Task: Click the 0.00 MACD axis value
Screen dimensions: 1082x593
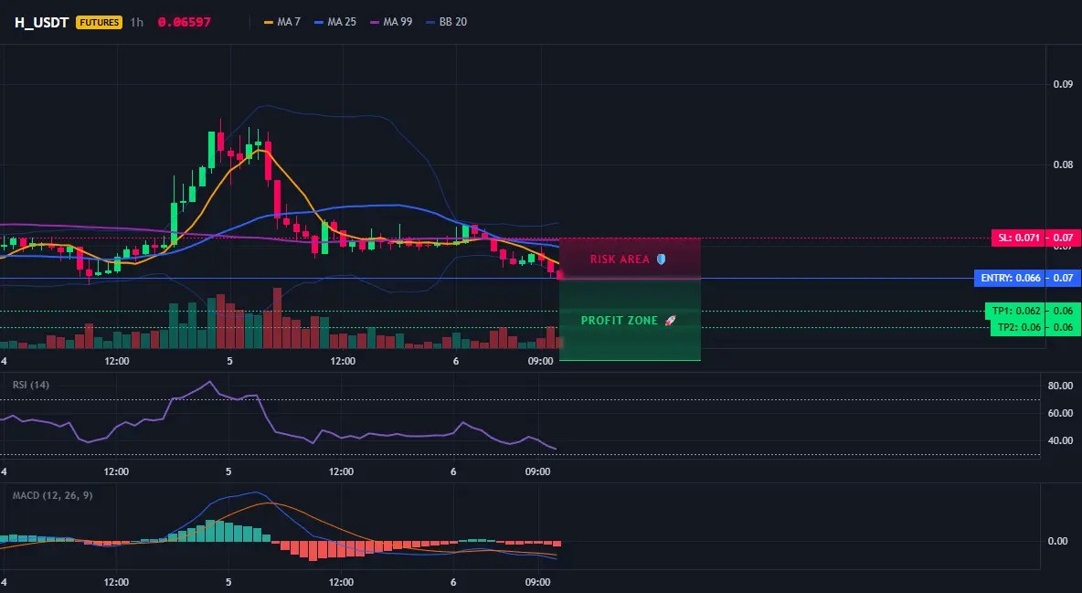Action: pyautogui.click(x=1058, y=541)
